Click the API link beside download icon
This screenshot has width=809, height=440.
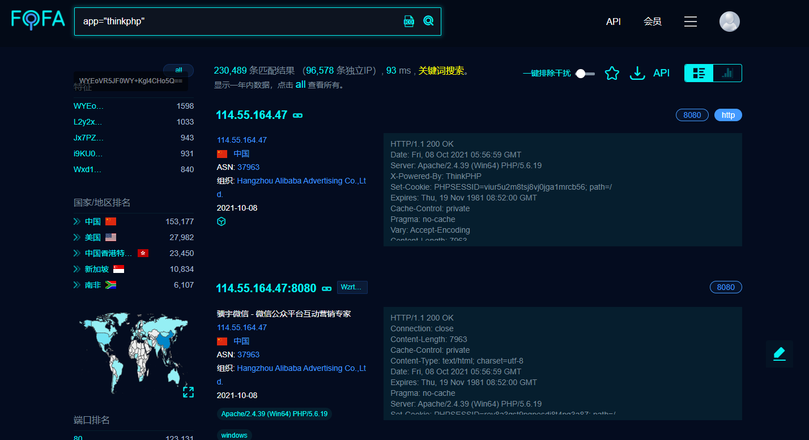click(661, 73)
